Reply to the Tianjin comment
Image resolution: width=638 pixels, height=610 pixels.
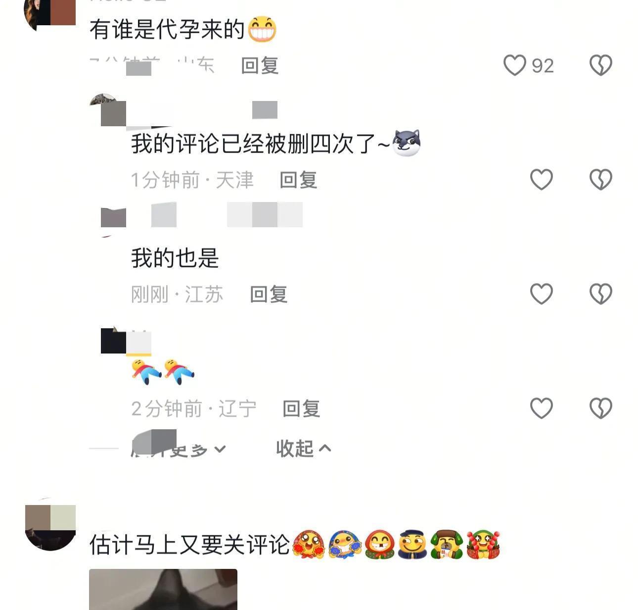click(298, 180)
